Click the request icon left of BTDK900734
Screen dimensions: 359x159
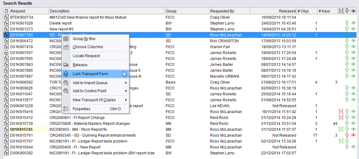click(6, 17)
